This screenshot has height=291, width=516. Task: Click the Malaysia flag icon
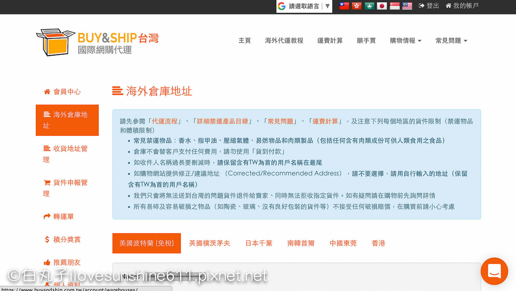pos(407,6)
